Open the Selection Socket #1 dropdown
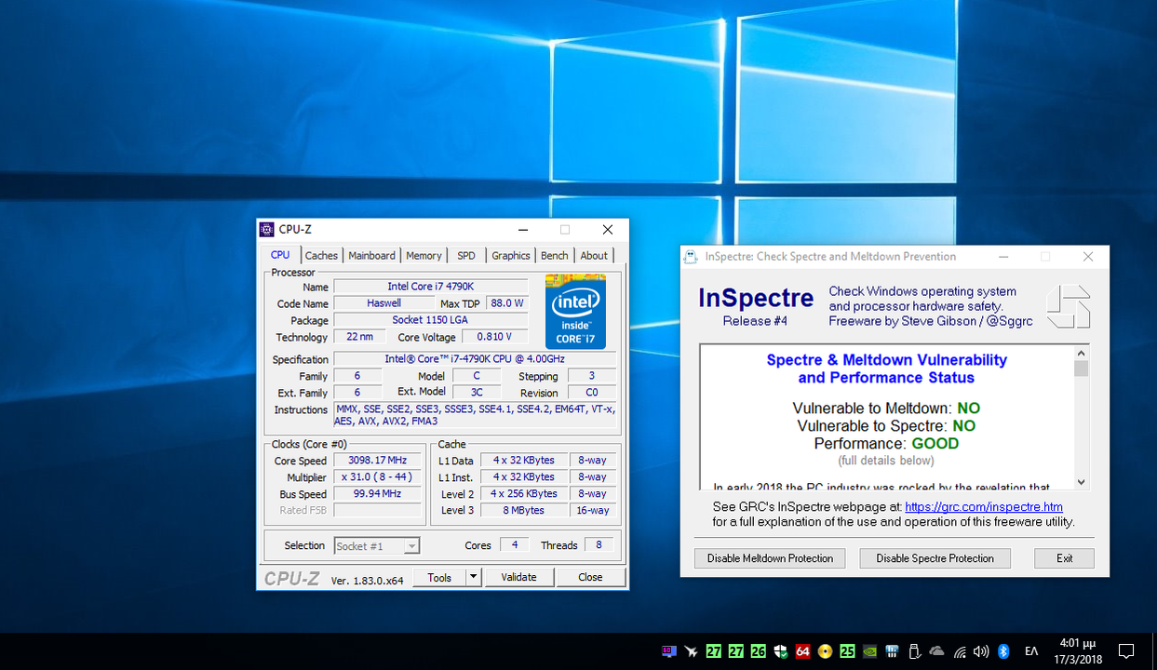Screen dimensions: 1157x670 (377, 546)
